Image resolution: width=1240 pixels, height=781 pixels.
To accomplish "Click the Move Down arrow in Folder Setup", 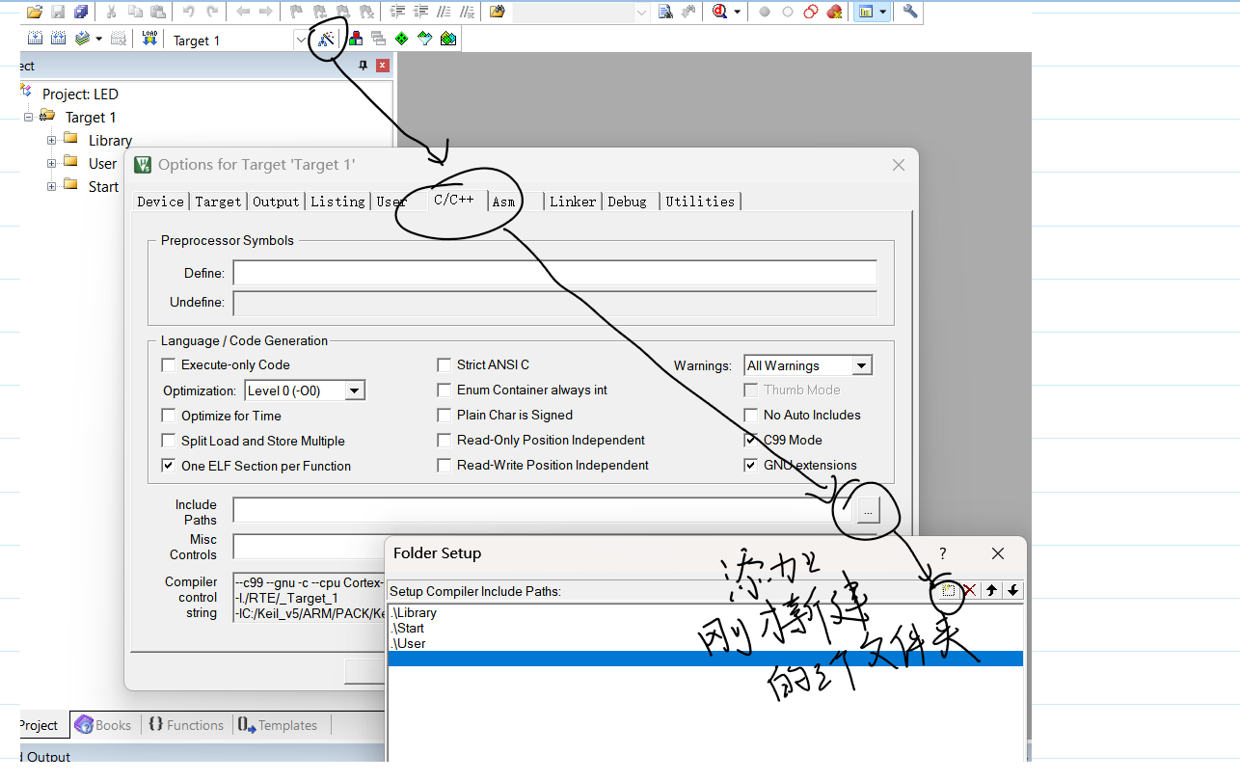I will point(1012,590).
